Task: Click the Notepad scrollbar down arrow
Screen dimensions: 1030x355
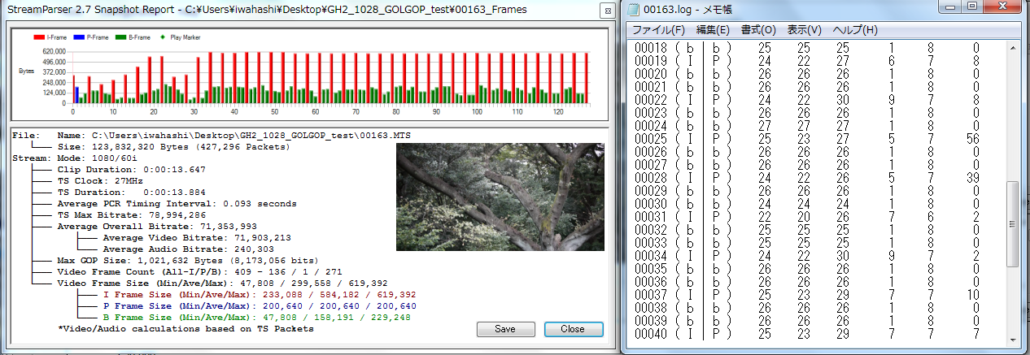Action: coord(1013,340)
